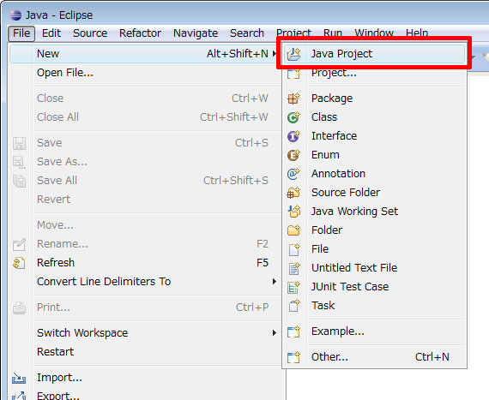Viewport: 489px width, 400px height.
Task: Click the purple Interface icon
Action: 293,136
